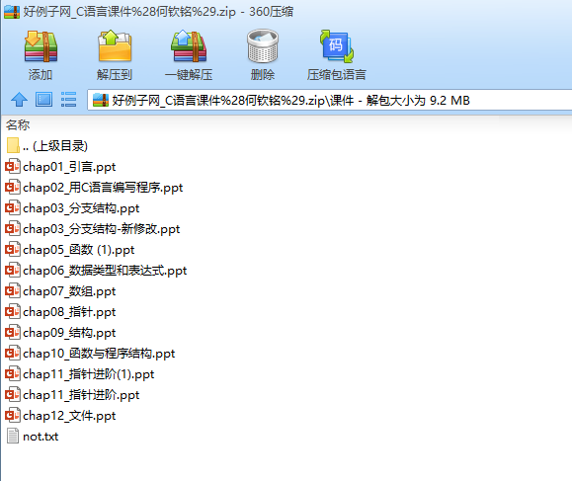
Task: Go up one level with blue arrow
Action: click(19, 100)
